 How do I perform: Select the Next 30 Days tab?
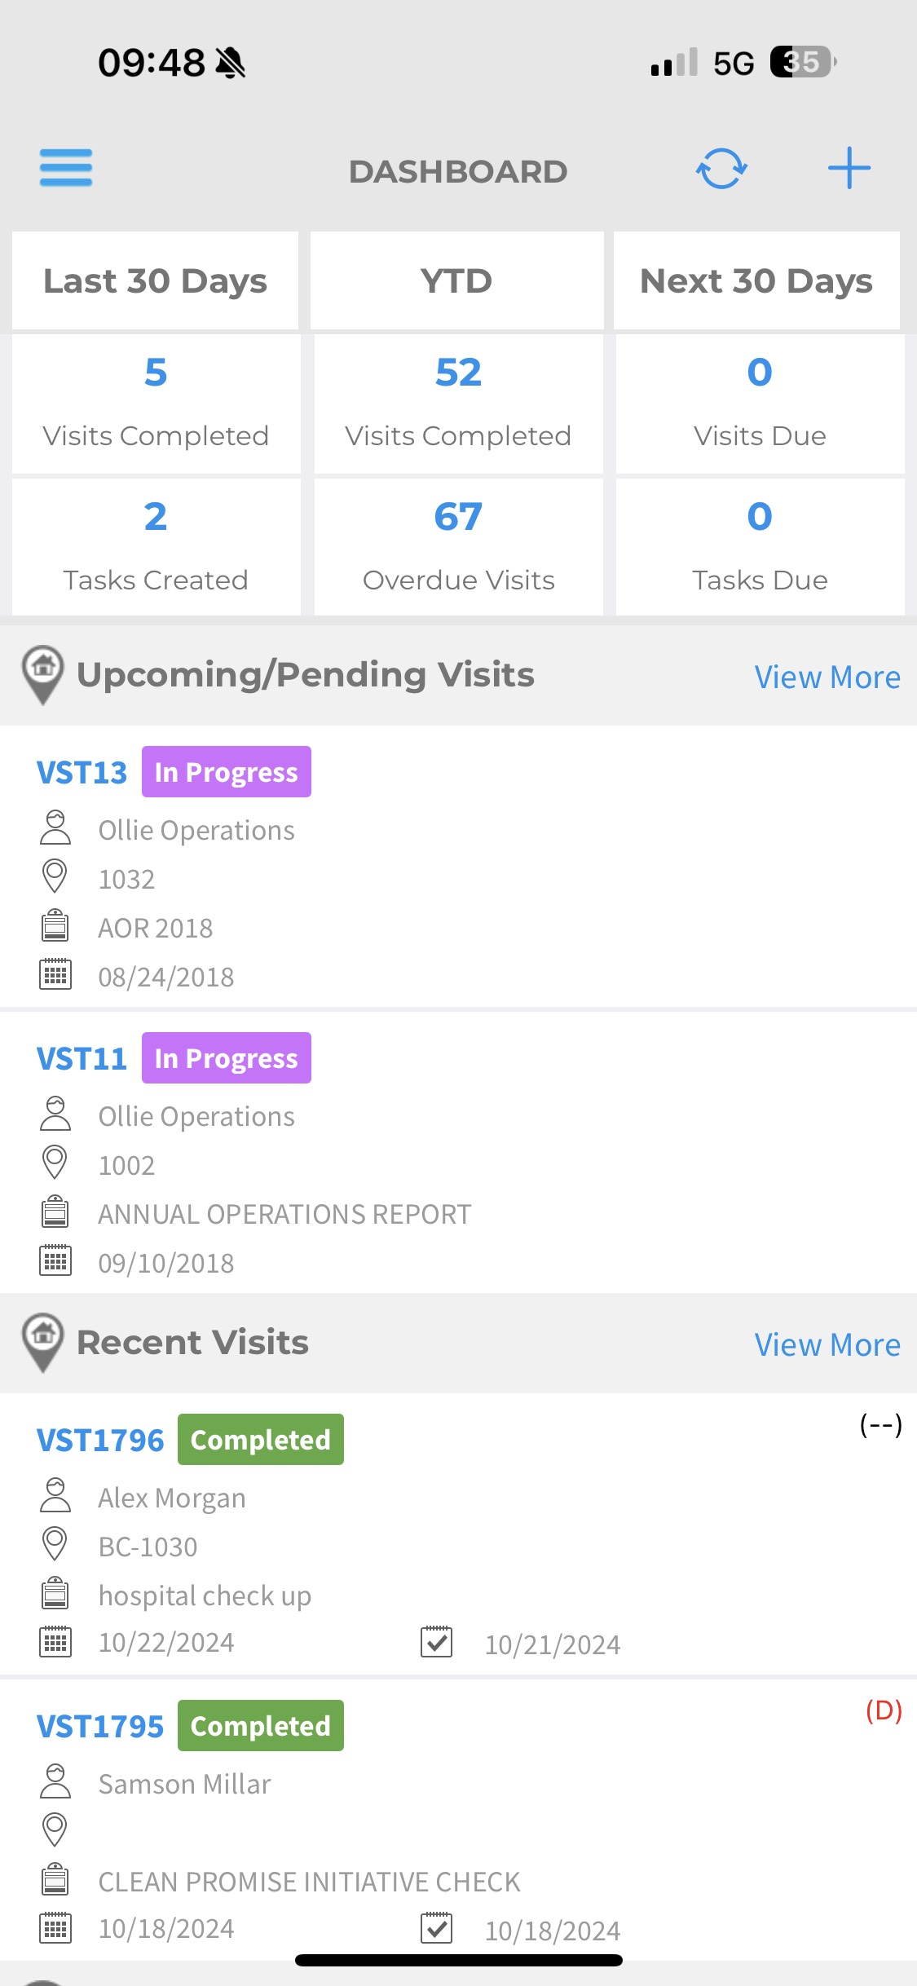756,281
